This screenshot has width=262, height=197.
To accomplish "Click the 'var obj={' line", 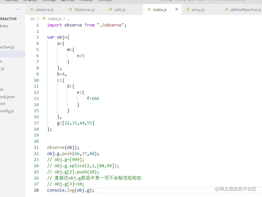I will [58, 37].
